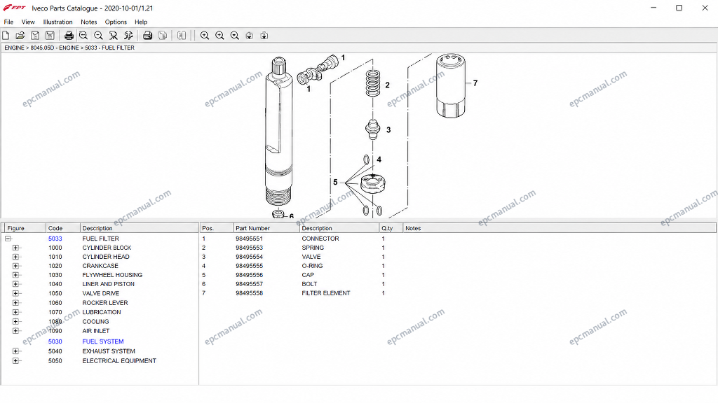
Task: Click the magnifier icon immediately right of the first printer
Action: point(83,36)
